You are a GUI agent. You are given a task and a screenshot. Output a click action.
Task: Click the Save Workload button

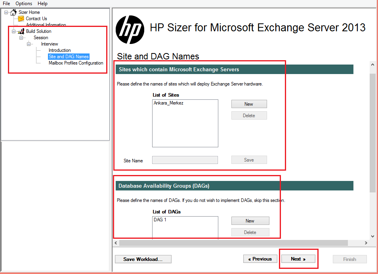point(143,259)
